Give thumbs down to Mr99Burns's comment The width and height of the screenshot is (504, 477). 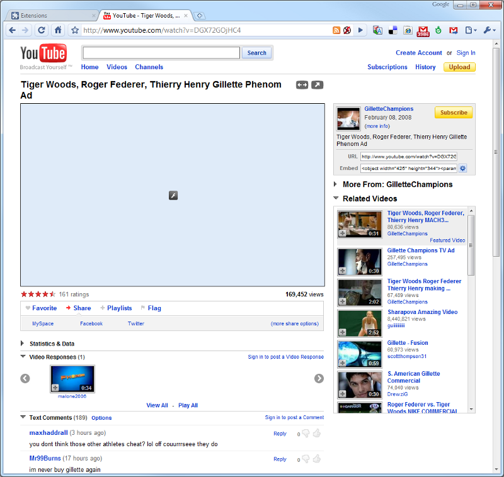306,459
